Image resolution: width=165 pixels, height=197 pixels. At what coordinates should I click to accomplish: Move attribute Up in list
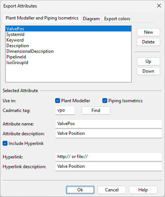click(x=148, y=61)
